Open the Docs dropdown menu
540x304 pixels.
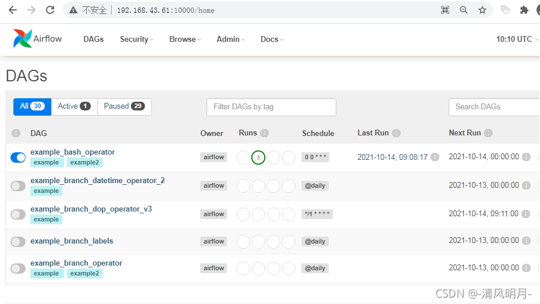[272, 39]
